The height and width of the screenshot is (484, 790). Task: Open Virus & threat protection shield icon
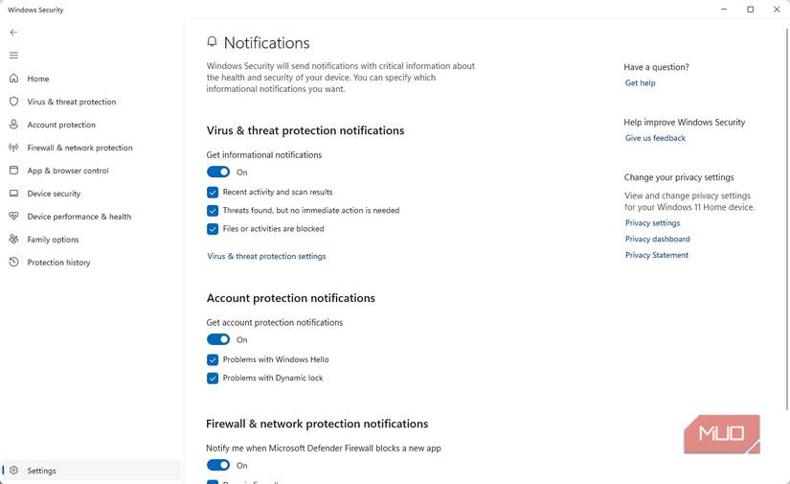click(x=13, y=102)
